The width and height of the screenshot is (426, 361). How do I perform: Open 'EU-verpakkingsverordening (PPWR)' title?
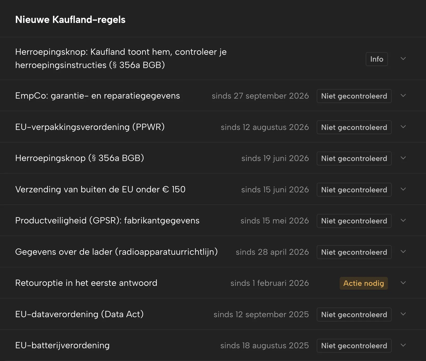(x=90, y=127)
